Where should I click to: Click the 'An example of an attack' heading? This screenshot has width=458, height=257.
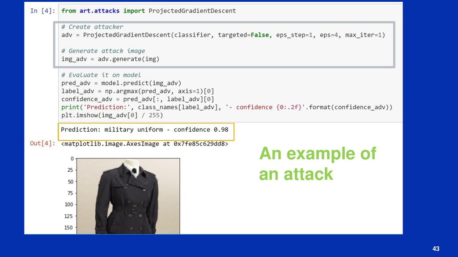318,163
